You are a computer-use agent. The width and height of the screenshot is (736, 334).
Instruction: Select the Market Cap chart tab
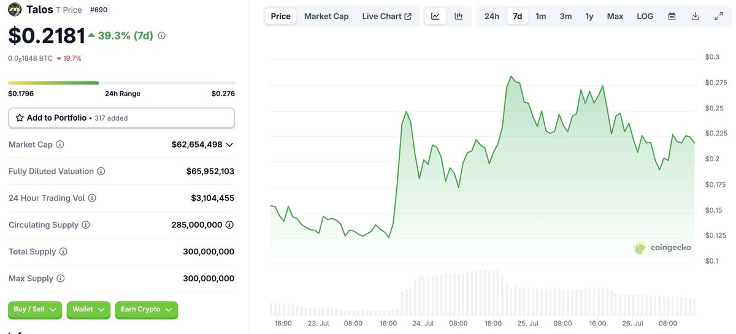(326, 17)
